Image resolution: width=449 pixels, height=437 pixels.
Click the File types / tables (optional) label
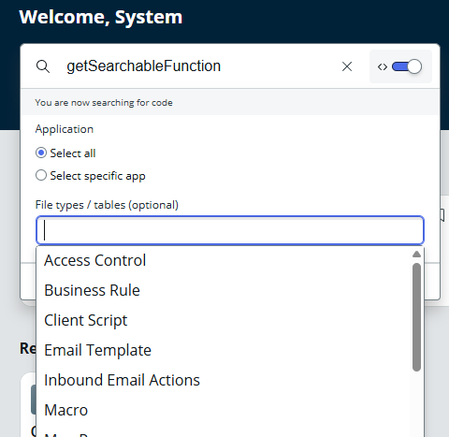tap(107, 205)
